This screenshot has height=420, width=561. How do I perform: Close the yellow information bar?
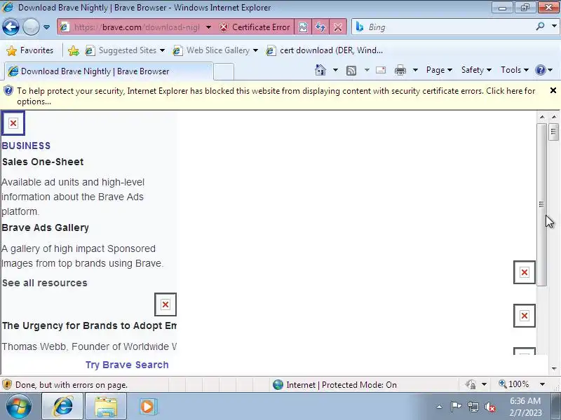point(553,90)
